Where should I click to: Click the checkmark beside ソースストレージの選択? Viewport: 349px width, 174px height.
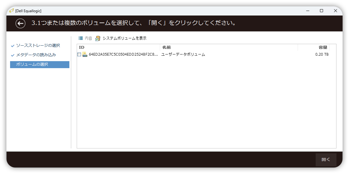pos(13,46)
